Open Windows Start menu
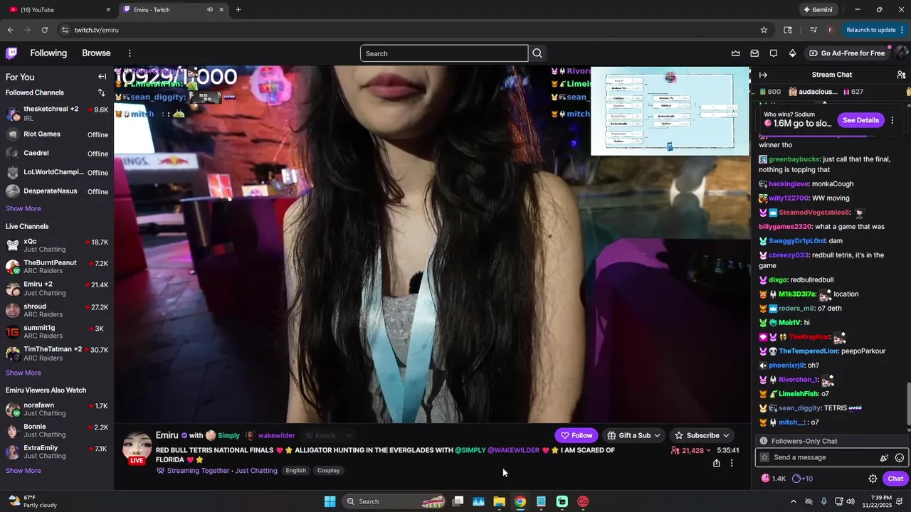The height and width of the screenshot is (512, 911). 330,501
